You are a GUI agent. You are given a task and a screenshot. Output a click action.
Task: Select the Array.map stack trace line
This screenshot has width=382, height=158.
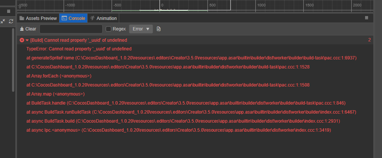click(x=55, y=94)
